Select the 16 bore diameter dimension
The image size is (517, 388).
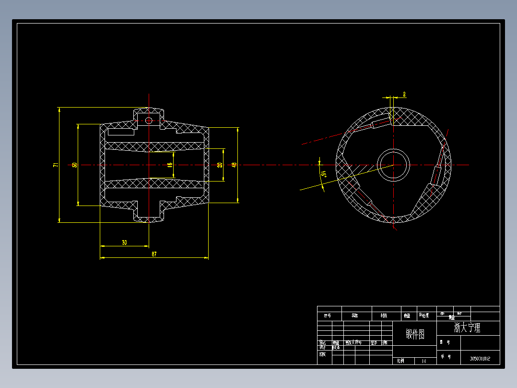point(170,165)
